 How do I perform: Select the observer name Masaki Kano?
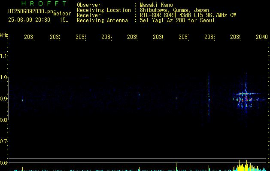tap(156, 5)
